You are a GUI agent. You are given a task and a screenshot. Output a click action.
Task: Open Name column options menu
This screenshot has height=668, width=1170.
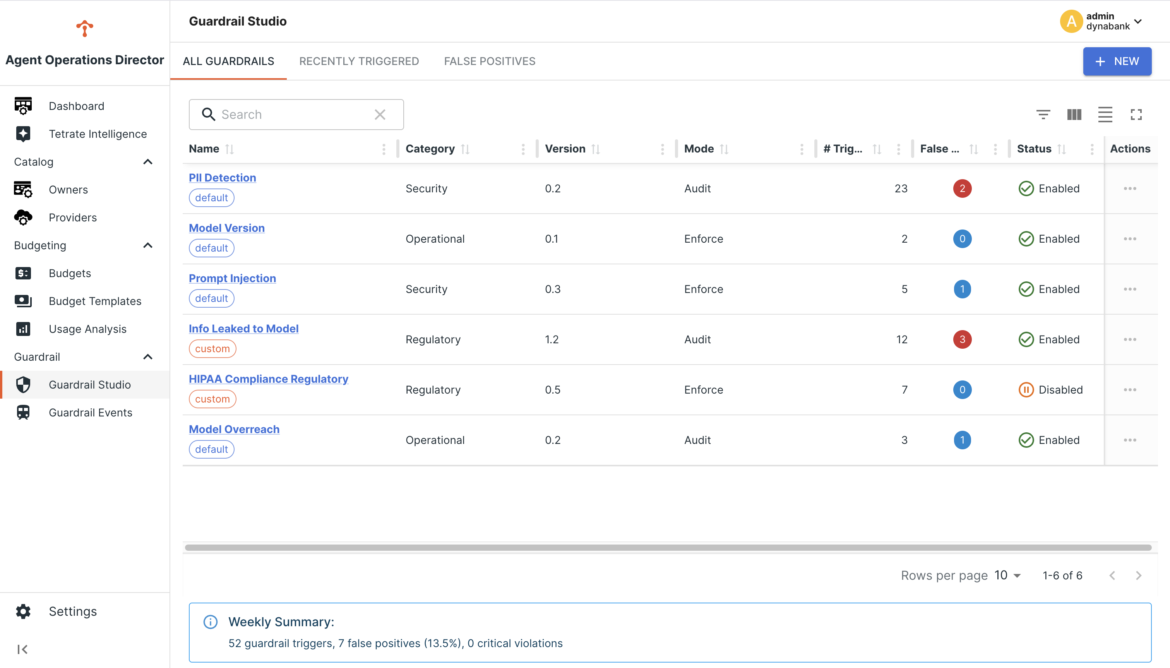pos(384,149)
